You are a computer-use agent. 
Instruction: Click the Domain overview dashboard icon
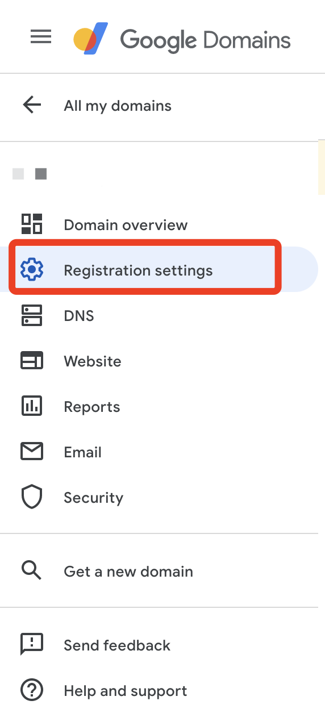(x=32, y=224)
